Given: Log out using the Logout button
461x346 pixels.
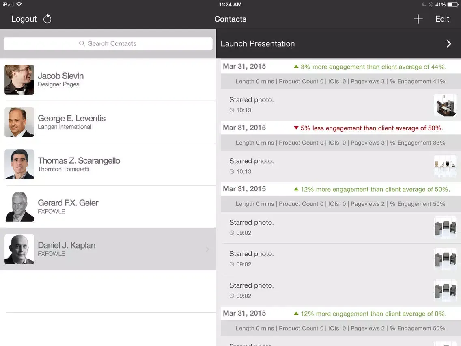Looking at the screenshot, I should 24,19.
